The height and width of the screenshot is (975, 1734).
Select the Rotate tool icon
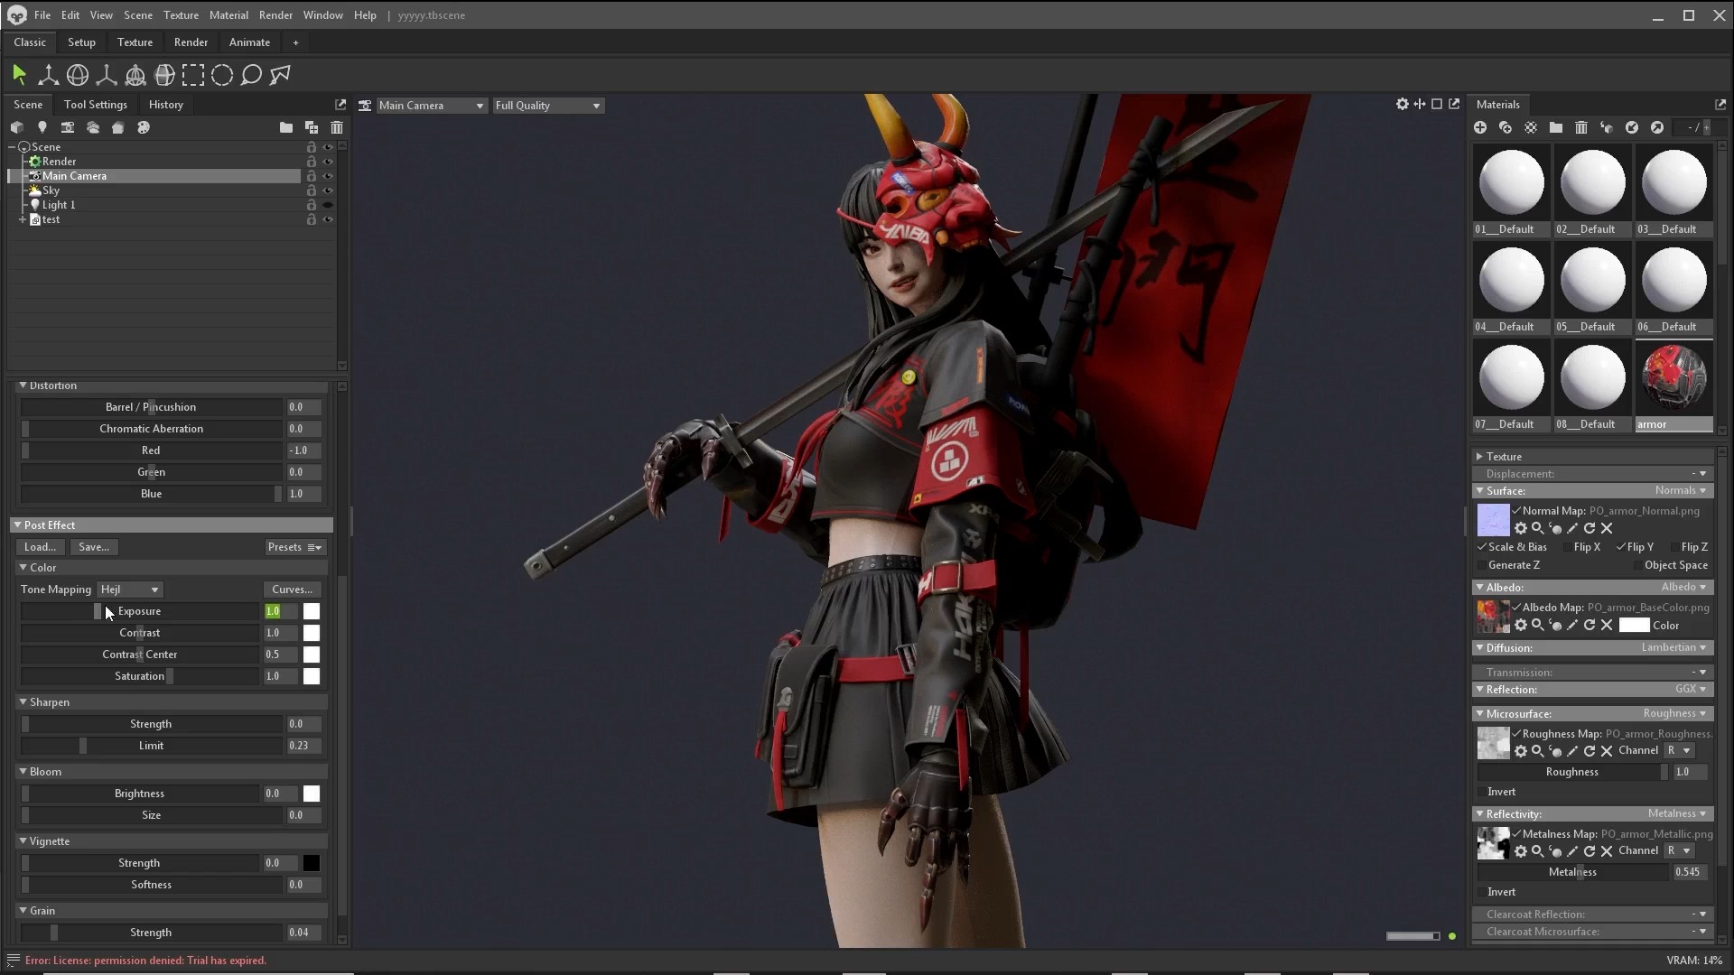point(78,75)
